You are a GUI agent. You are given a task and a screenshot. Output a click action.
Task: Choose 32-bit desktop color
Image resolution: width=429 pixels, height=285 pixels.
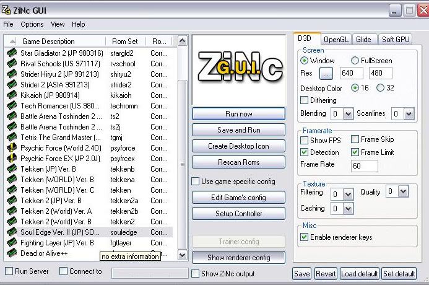click(380, 87)
